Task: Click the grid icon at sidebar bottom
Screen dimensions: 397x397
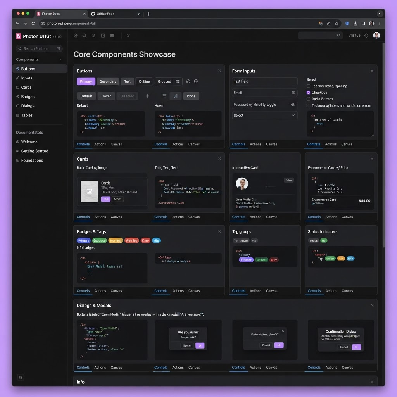Action: pyautogui.click(x=21, y=377)
